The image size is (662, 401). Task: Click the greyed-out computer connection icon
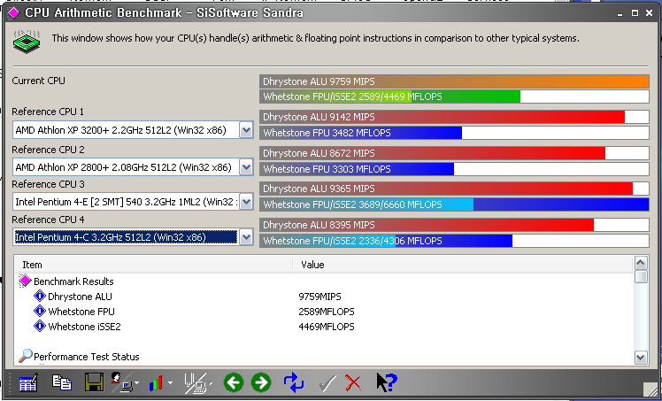(195, 382)
